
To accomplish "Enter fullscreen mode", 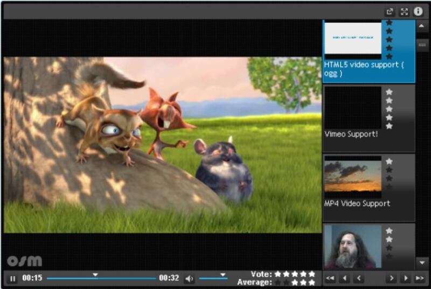I will click(x=404, y=11).
